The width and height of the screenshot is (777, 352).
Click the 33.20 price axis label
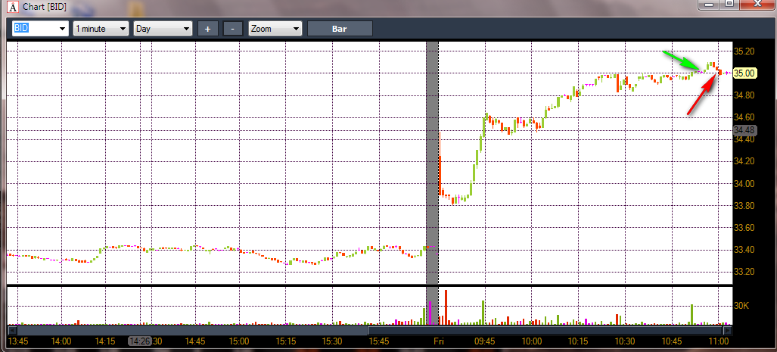[744, 272]
